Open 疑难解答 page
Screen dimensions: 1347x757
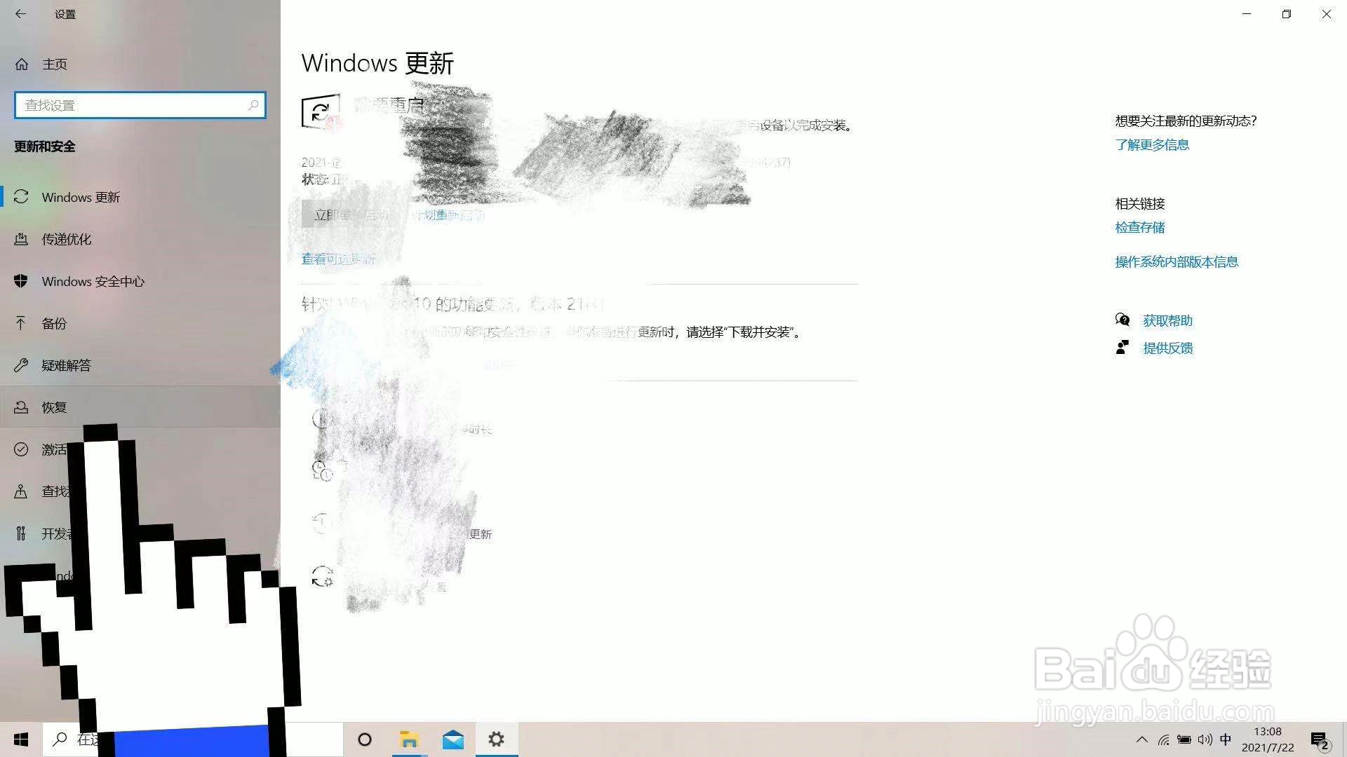(x=140, y=365)
